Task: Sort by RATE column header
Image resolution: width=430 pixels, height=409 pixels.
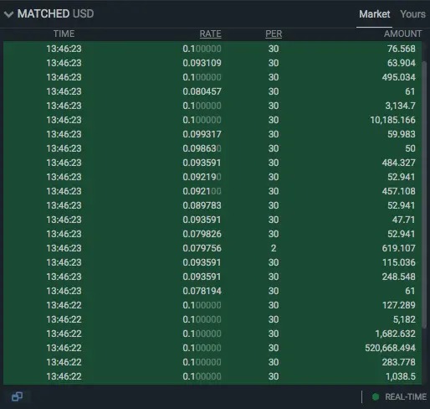Action: coord(210,34)
